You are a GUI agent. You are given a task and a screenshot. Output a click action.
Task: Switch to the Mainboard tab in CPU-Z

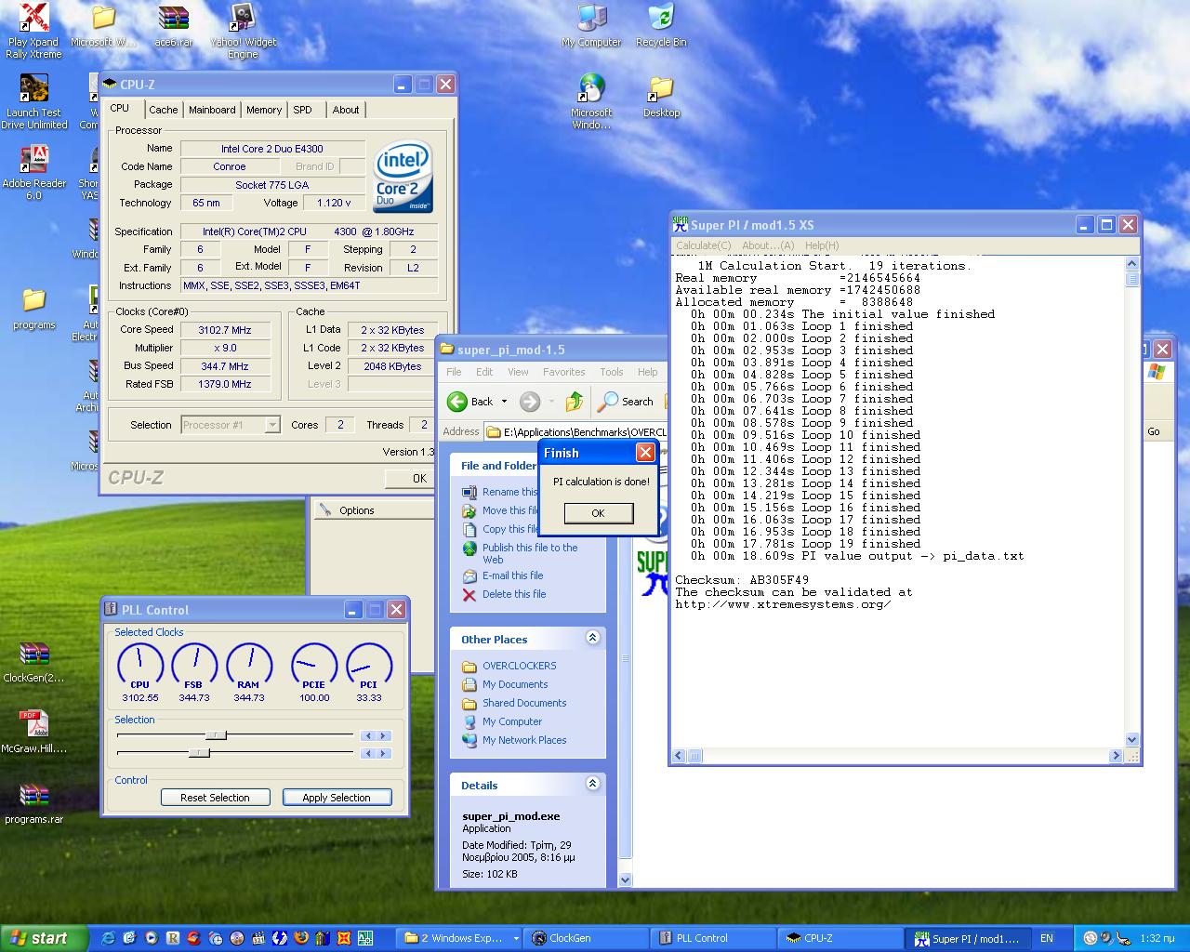tap(212, 110)
